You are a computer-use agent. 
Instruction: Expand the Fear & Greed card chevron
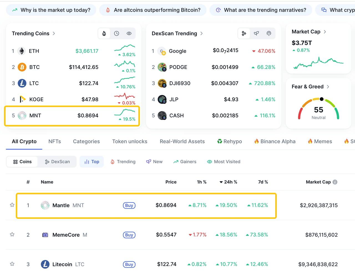click(x=328, y=87)
